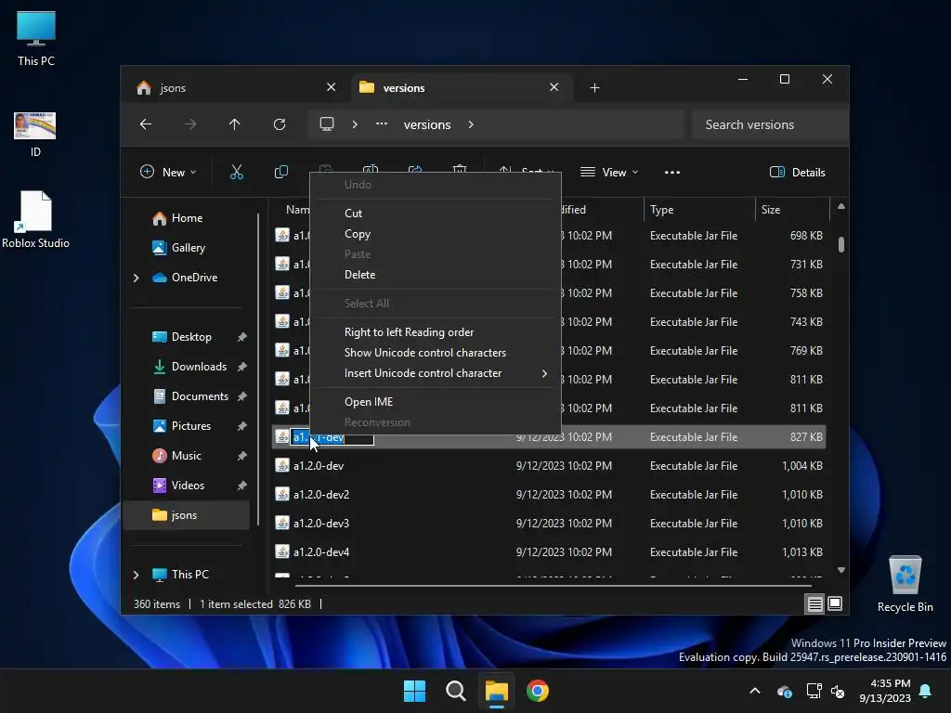Open Downloads quick access folder
Viewport: 951px width, 713px height.
point(199,366)
